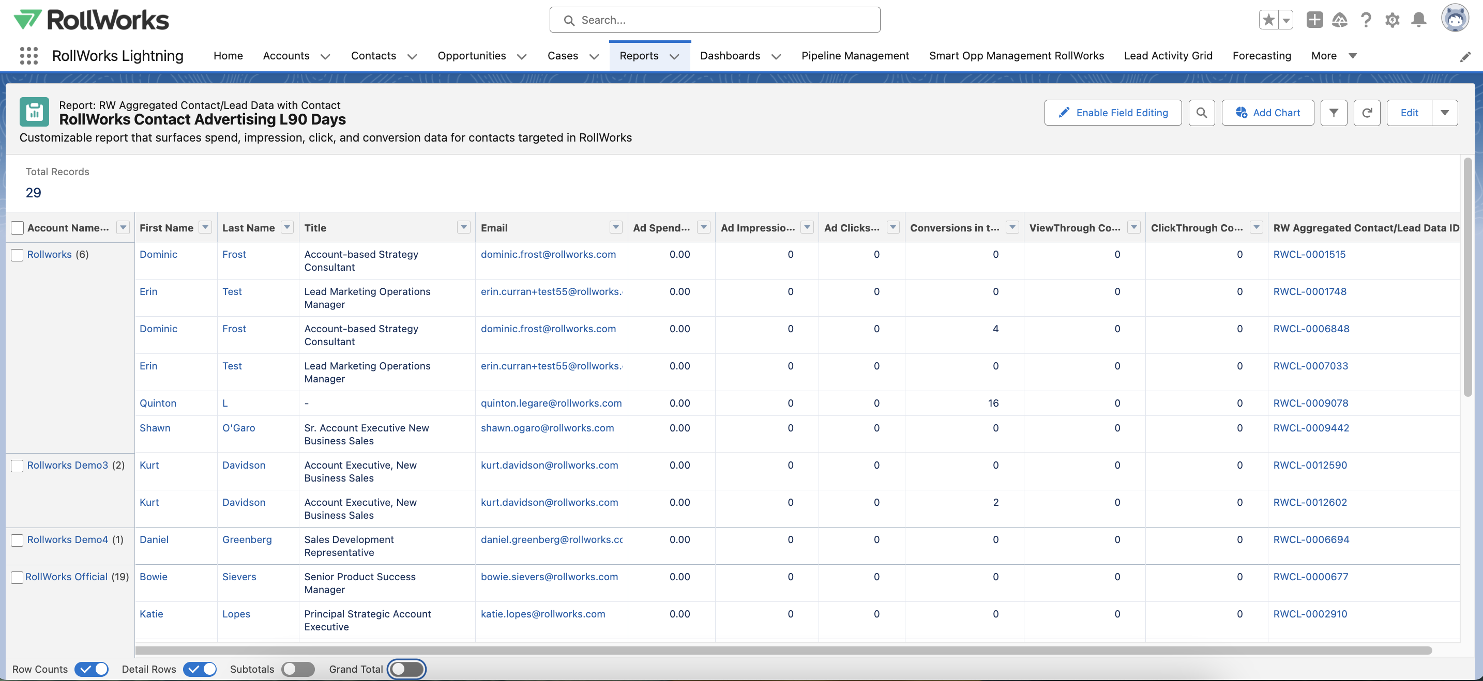Refresh the report with the reload icon
This screenshot has width=1483, height=681.
click(x=1367, y=113)
